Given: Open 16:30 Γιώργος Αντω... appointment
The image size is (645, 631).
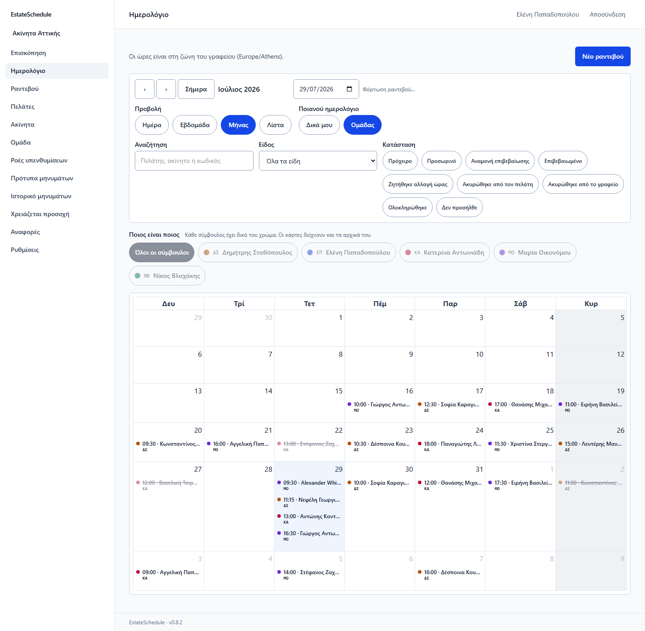Looking at the screenshot, I should coord(310,536).
